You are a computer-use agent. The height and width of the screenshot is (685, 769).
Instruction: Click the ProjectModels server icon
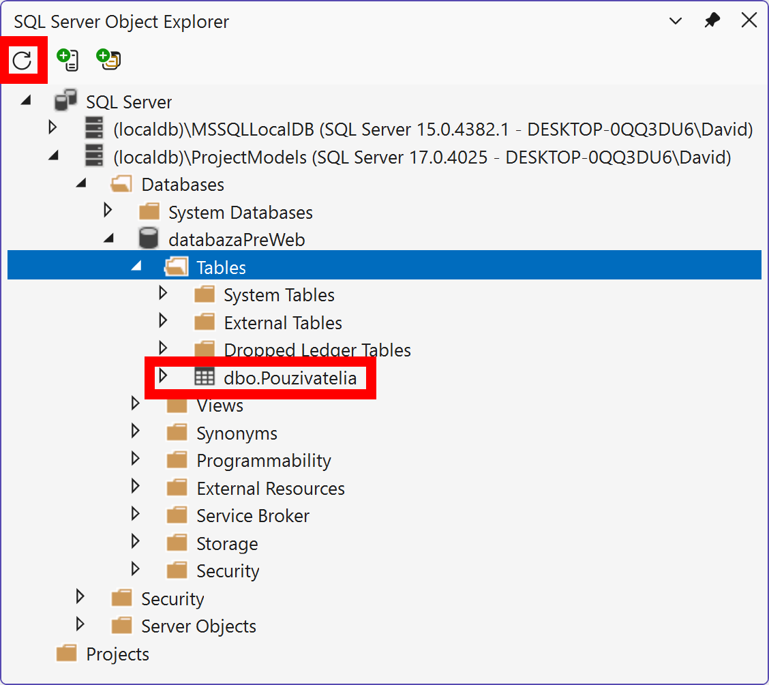93,155
